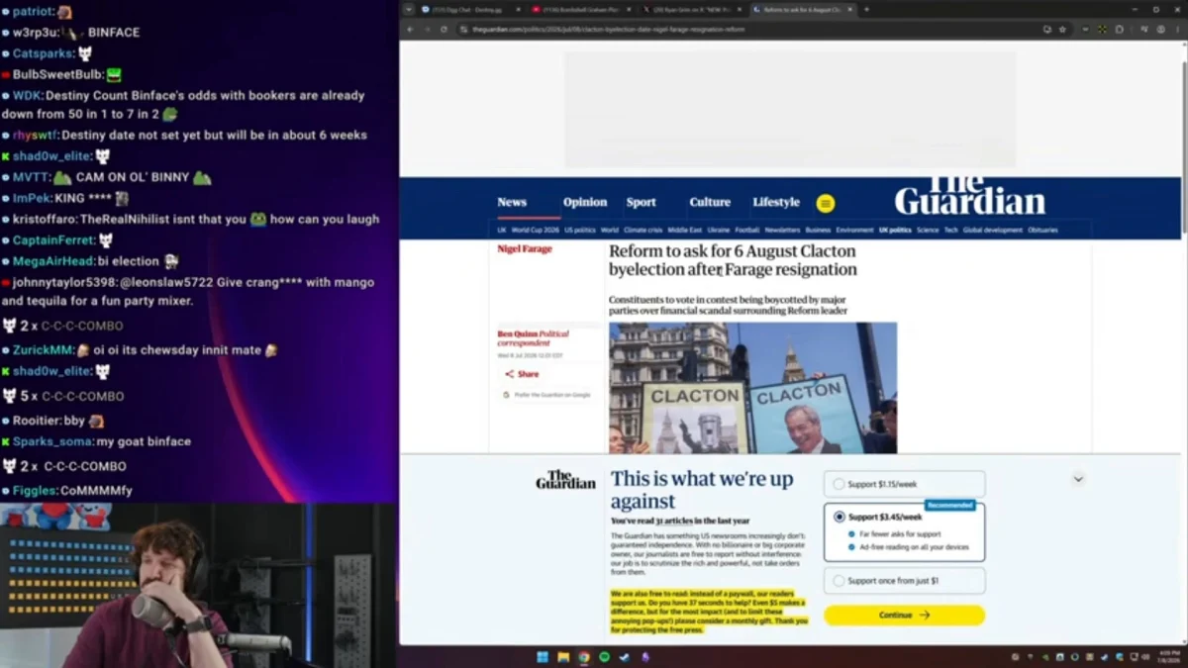This screenshot has height=668, width=1188.
Task: Click chat username johnnytaylor5398
Action: pos(64,283)
